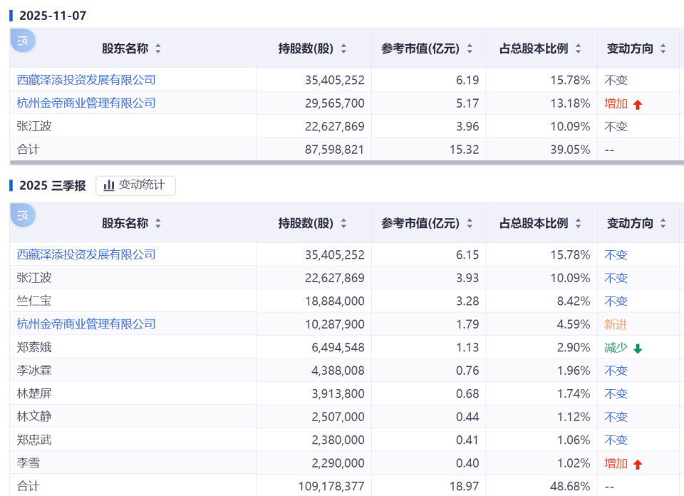Click 新进 status in 三季报 table
This screenshot has height=496, width=684.
[616, 324]
